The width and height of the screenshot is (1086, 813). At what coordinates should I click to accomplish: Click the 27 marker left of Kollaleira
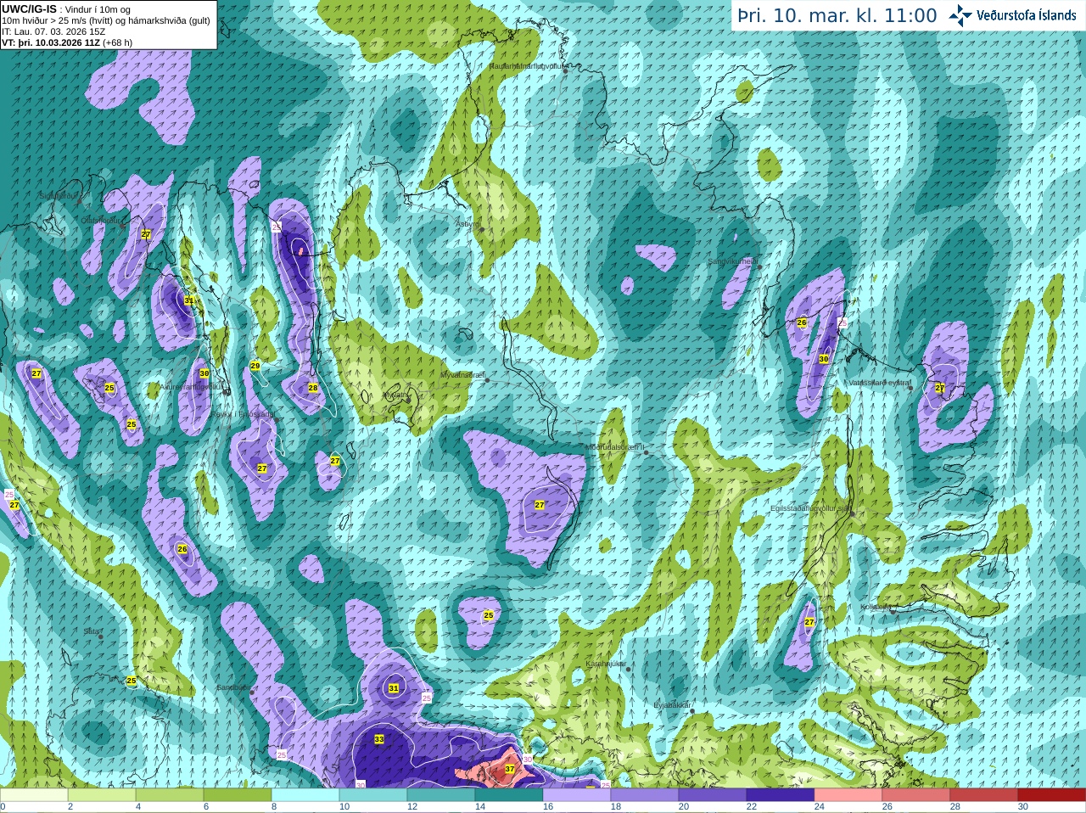[x=809, y=622]
